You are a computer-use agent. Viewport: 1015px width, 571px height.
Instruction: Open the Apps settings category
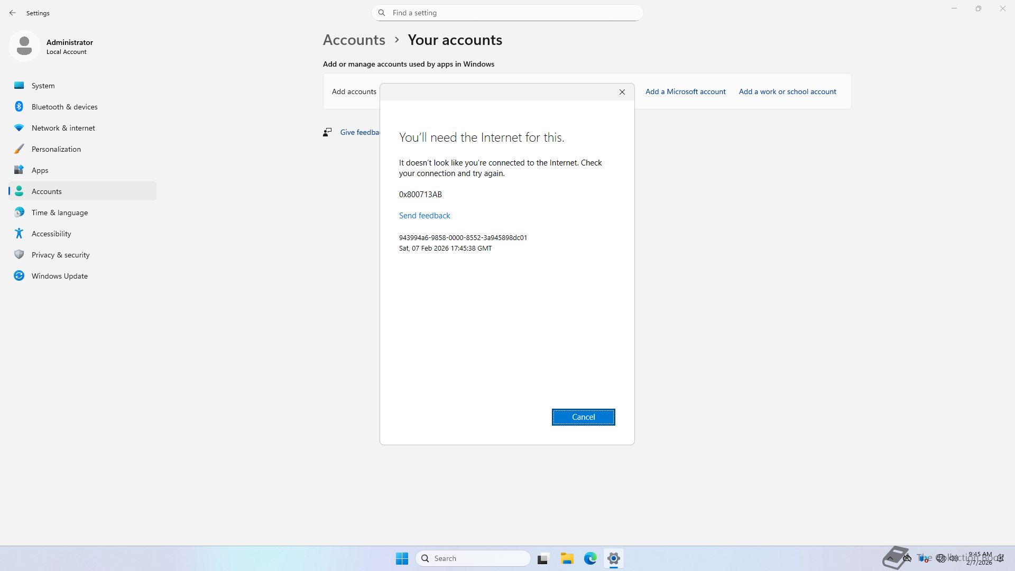(x=40, y=170)
